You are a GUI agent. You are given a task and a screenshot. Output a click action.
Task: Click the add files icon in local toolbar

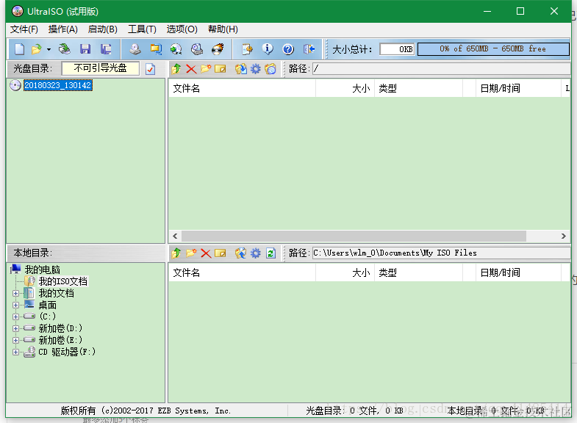241,253
